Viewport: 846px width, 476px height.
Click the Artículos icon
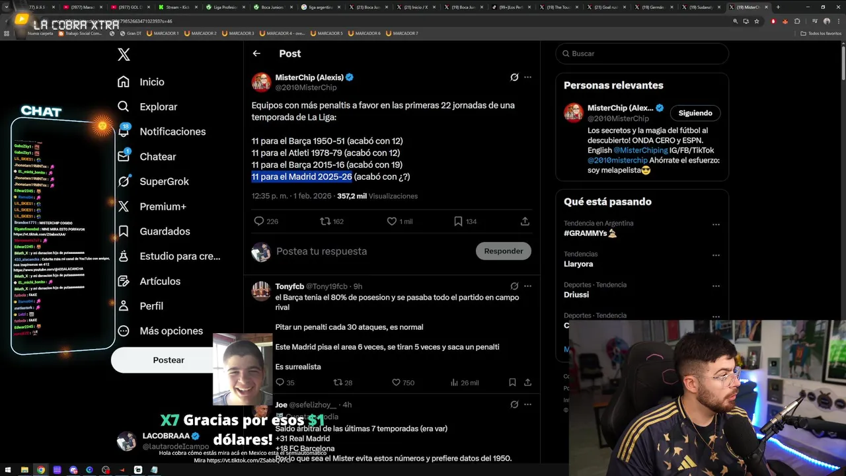click(x=124, y=281)
